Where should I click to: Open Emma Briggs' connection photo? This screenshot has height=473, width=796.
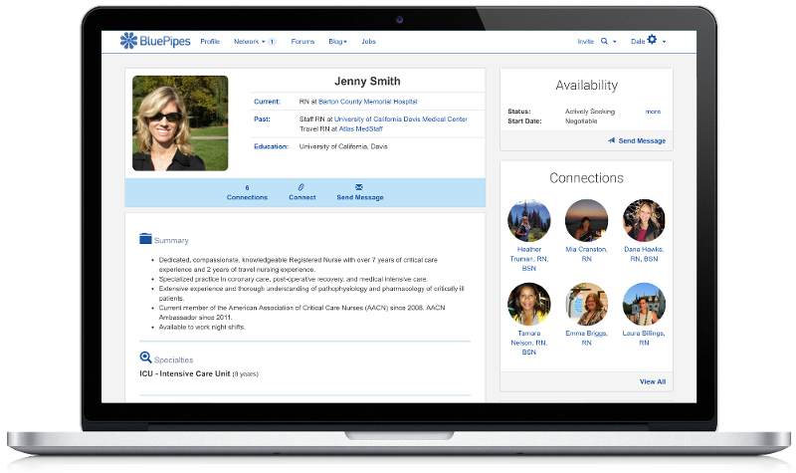tap(586, 304)
